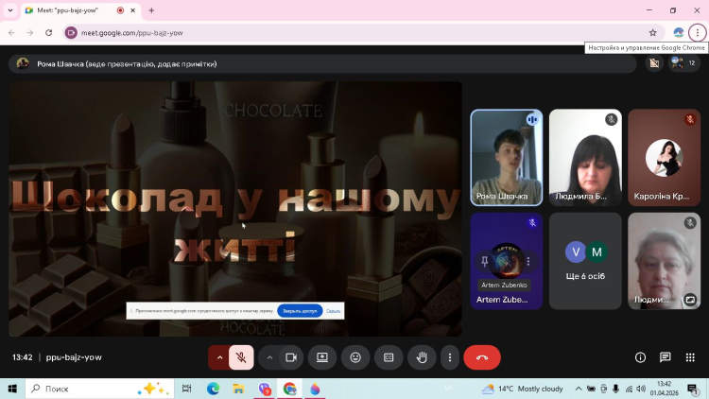The height and width of the screenshot is (399, 709).
Task: Click the 'Скрыть' link in sharing bar
Action: click(x=334, y=310)
